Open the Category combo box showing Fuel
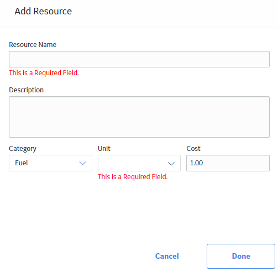278x272 pixels. click(50, 163)
